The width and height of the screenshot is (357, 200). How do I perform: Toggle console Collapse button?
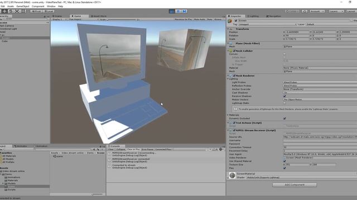pyautogui.click(x=120, y=149)
